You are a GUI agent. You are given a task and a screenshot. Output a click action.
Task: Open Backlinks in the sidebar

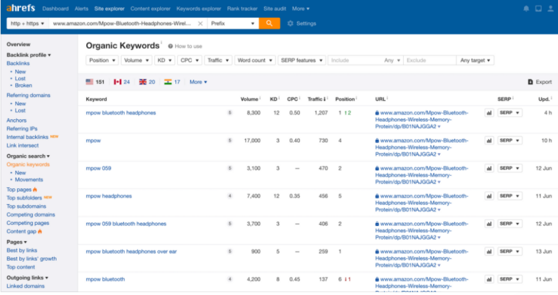coord(18,63)
